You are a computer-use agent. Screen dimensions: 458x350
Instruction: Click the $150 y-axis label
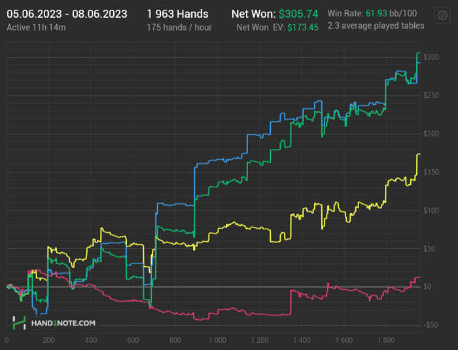coord(431,172)
